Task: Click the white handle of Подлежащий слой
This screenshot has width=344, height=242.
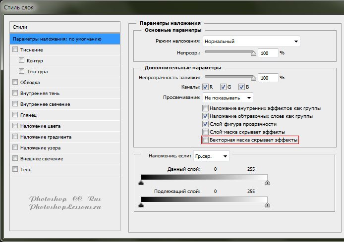Action: tap(268, 205)
